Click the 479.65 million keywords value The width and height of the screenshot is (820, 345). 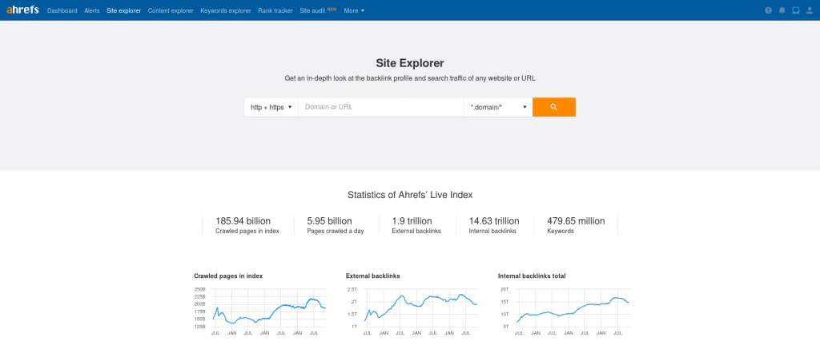click(x=576, y=221)
